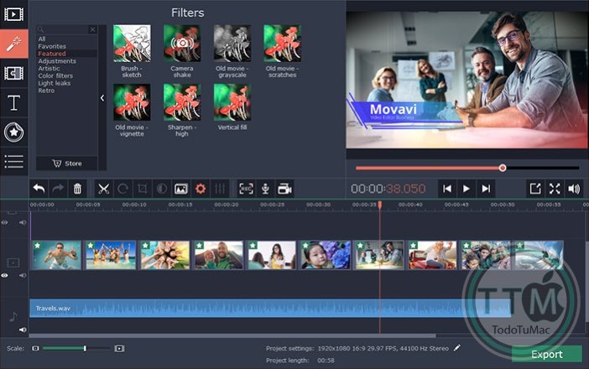Enter full screen preview mode
Viewport: 589px width, 369px height.
pos(555,189)
